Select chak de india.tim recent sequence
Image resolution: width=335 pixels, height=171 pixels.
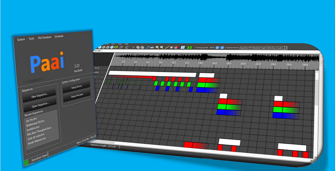(36, 136)
